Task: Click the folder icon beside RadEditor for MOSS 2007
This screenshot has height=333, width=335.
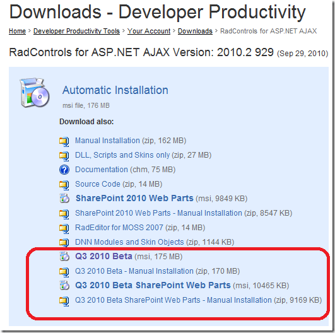Action: pyautogui.click(x=64, y=228)
